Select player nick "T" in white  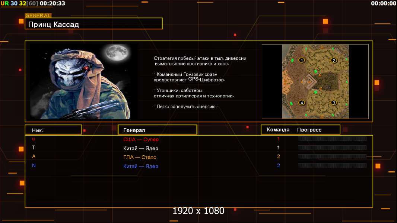tap(34, 148)
